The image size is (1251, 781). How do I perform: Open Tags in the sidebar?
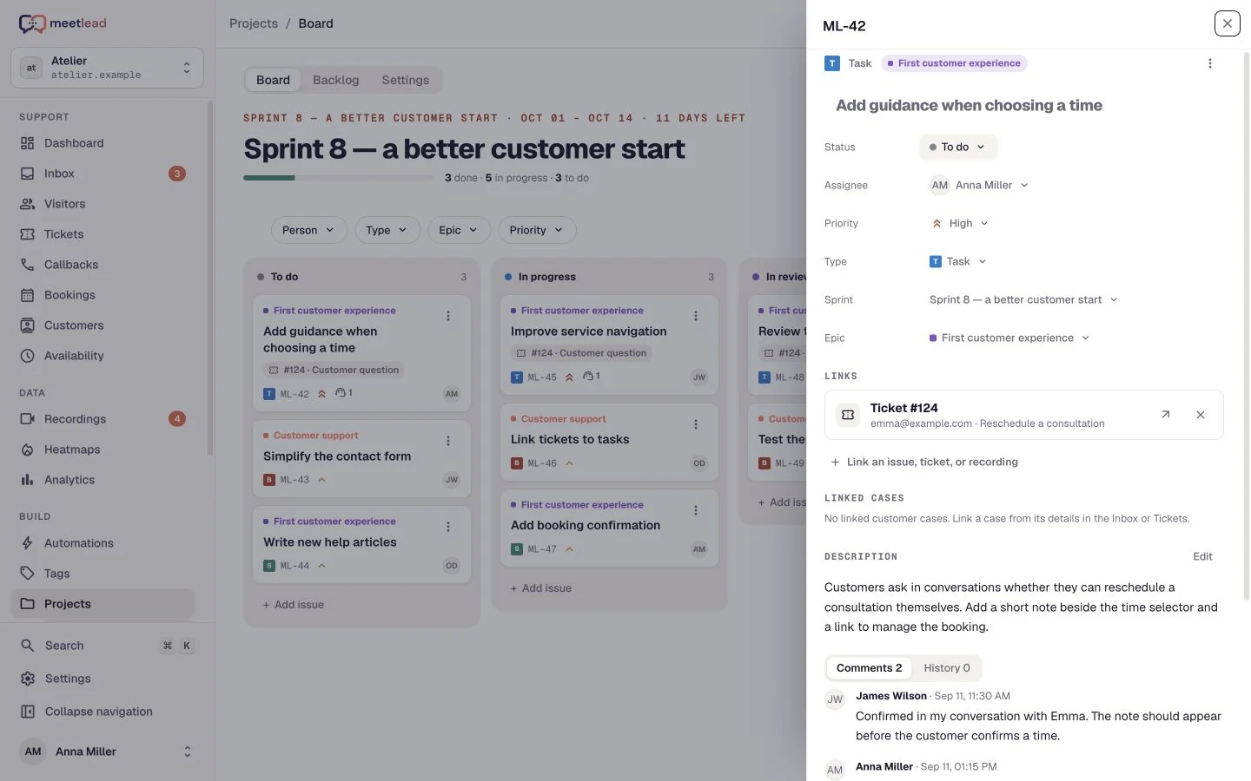pyautogui.click(x=103, y=574)
